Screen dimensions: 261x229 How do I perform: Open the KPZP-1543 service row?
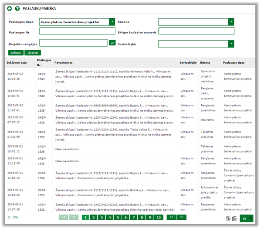pyautogui.click(x=130, y=76)
